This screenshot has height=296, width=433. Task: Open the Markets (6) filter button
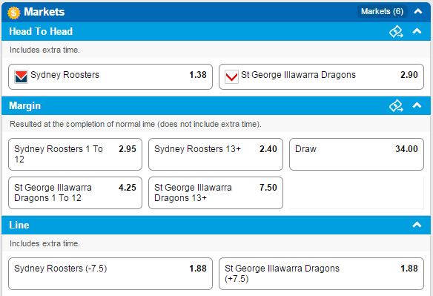(382, 11)
